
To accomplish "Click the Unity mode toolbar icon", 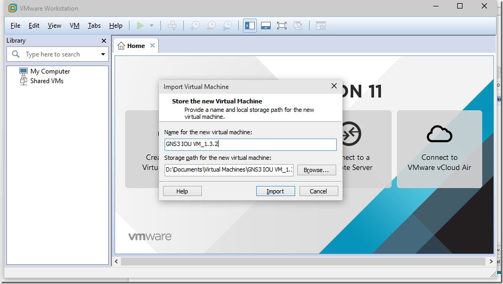I will [x=298, y=26].
